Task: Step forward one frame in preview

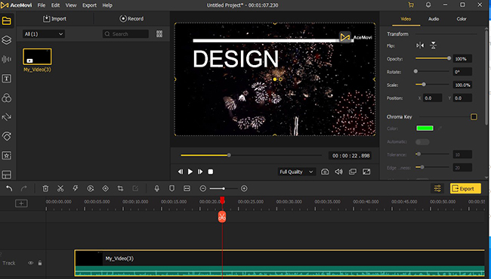Action: point(200,172)
